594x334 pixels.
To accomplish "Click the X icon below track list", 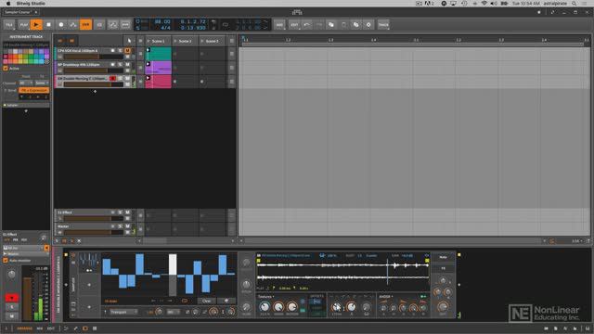I will click(x=79, y=240).
